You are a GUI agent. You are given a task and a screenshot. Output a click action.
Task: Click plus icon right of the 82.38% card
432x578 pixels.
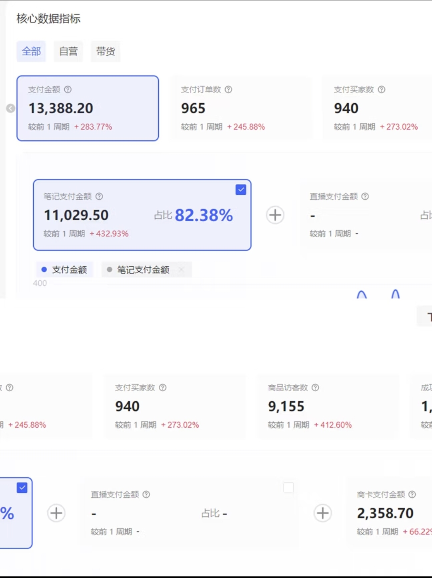tap(275, 215)
